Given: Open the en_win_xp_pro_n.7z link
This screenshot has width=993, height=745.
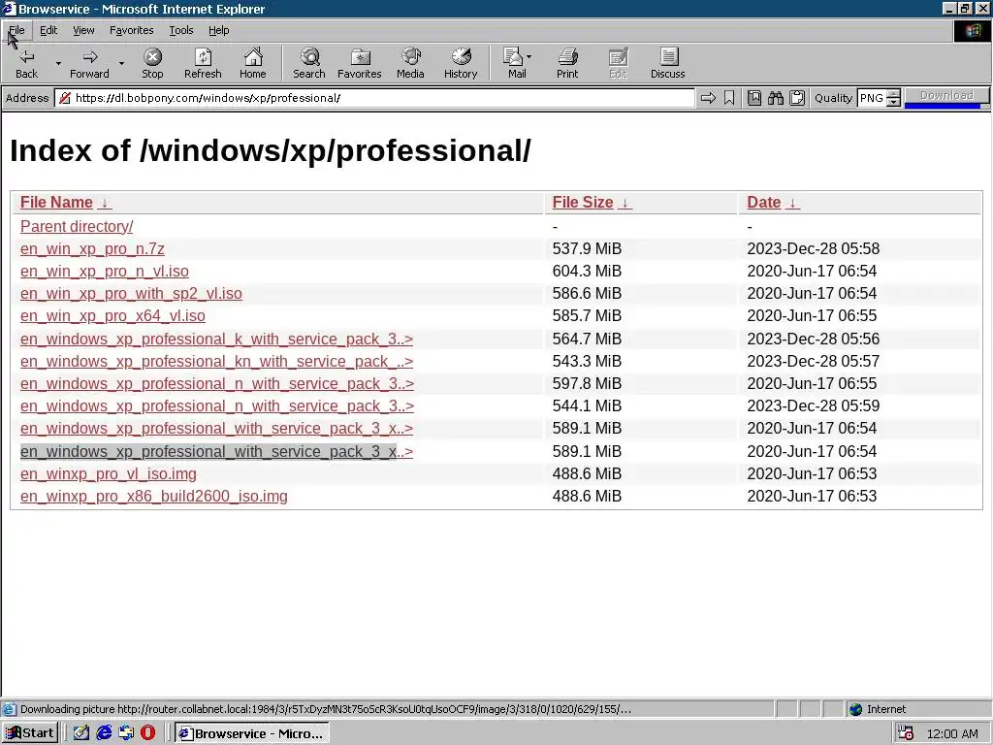Looking at the screenshot, I should (x=92, y=248).
